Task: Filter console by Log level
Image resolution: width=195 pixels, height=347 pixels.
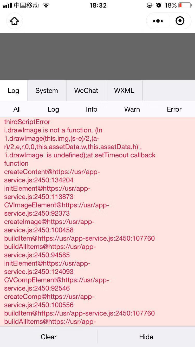Action: 53,109
